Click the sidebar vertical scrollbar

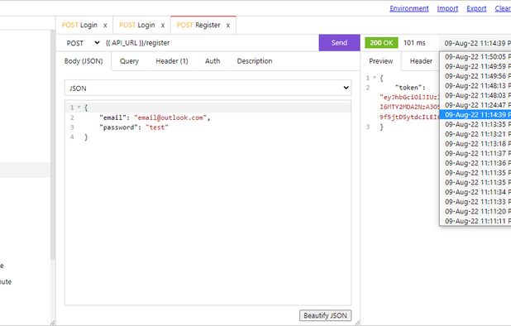point(52,145)
